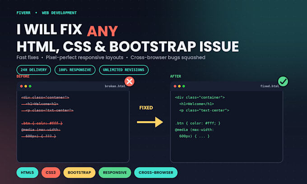Image resolution: width=307 pixels, height=184 pixels.
Task: Click the AFTER label
Action: 176,76
